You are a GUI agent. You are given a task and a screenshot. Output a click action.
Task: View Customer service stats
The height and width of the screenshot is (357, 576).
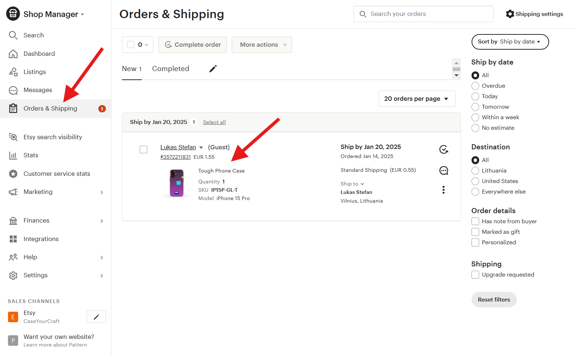57,174
